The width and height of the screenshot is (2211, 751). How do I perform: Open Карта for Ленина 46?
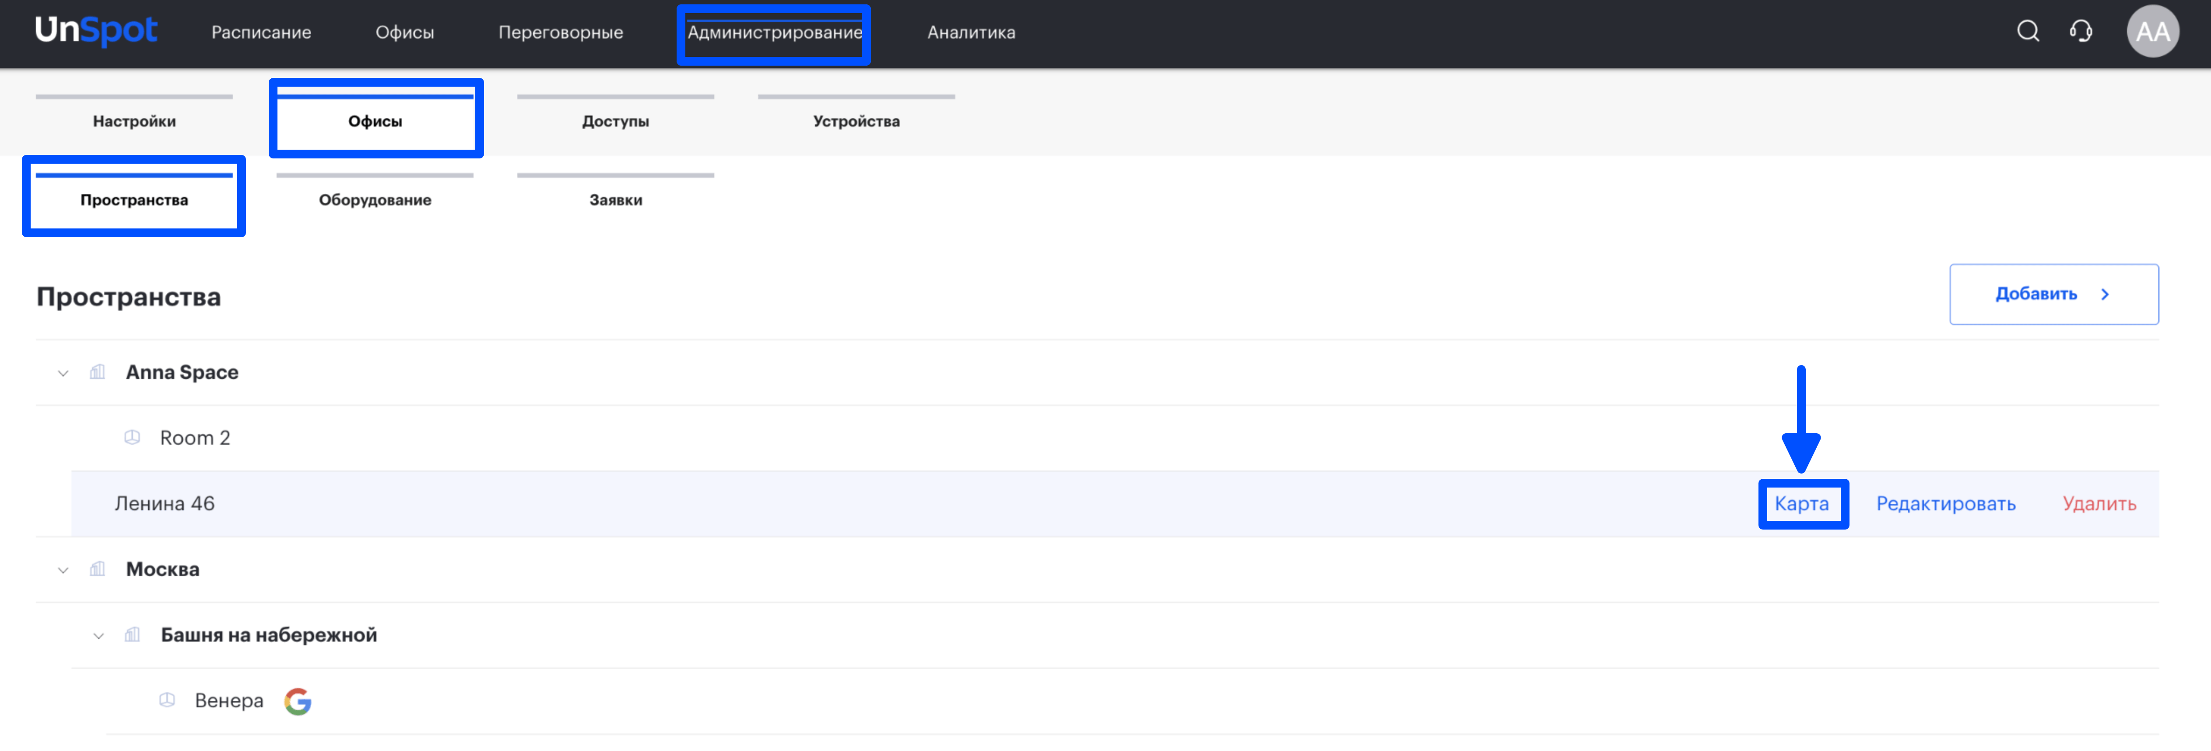(x=1802, y=504)
